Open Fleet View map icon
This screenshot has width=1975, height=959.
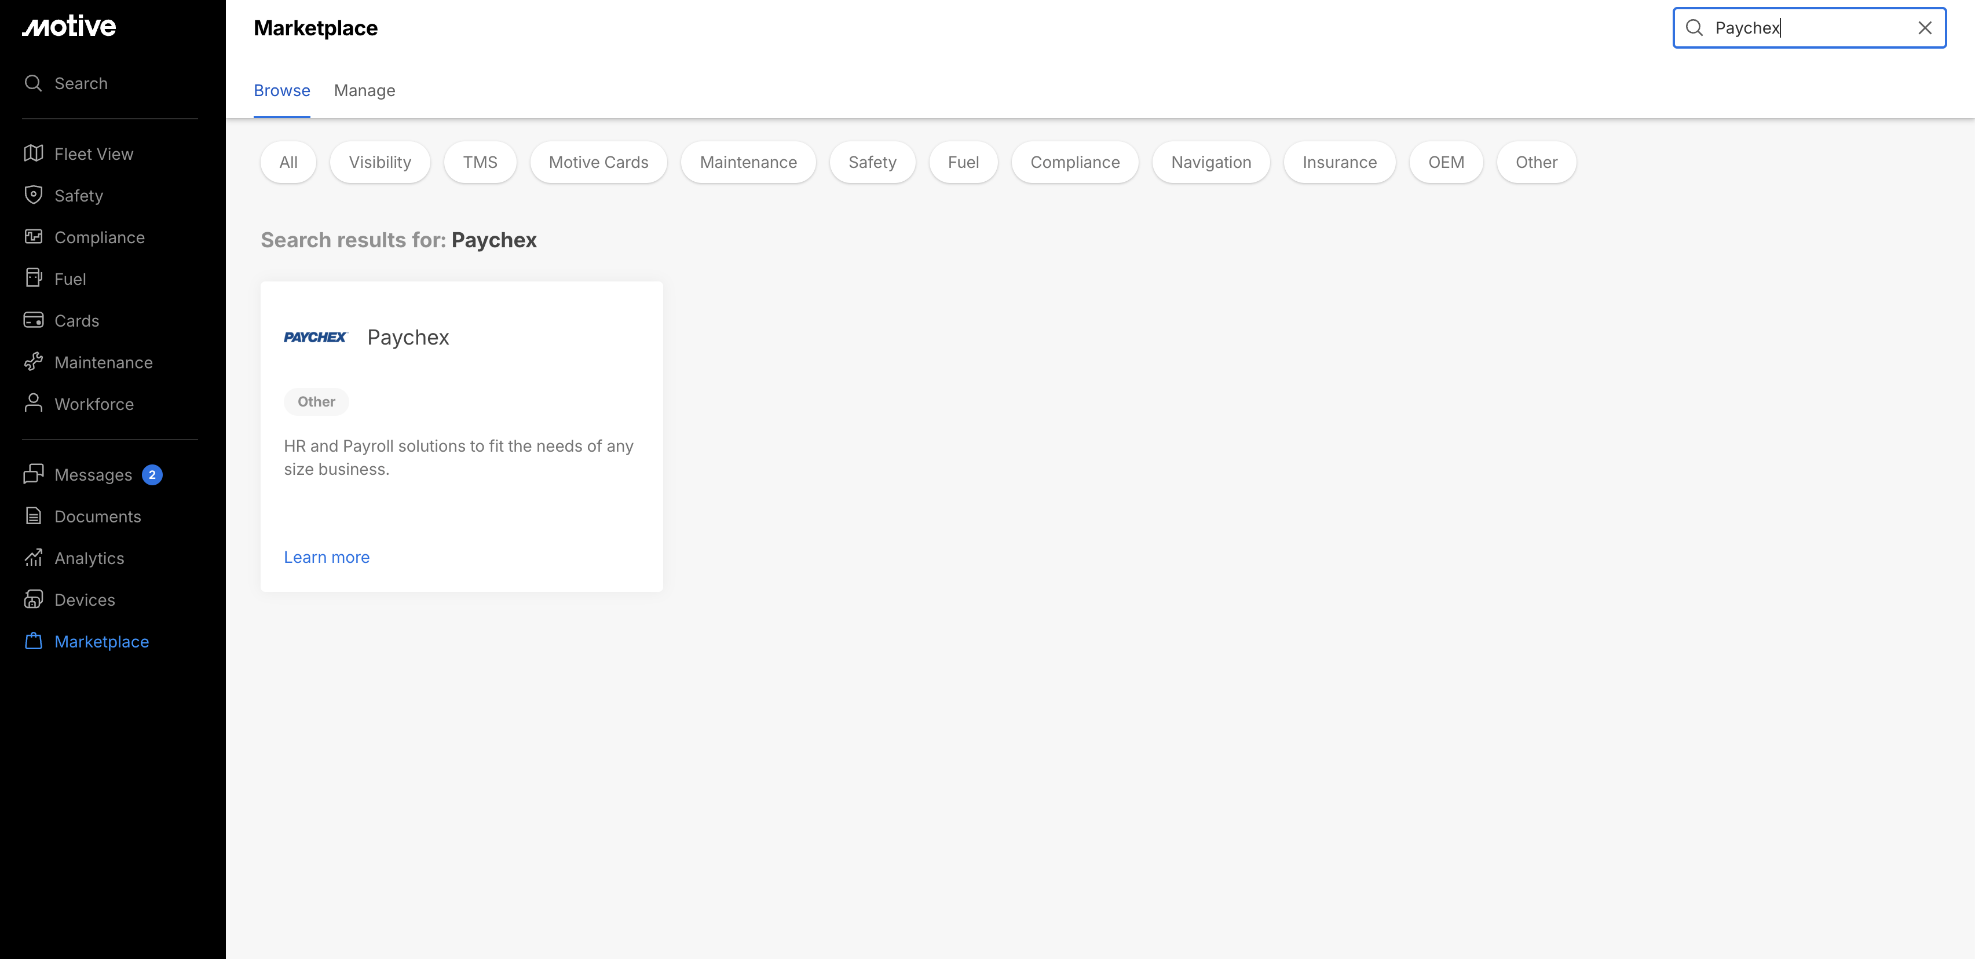(x=33, y=153)
